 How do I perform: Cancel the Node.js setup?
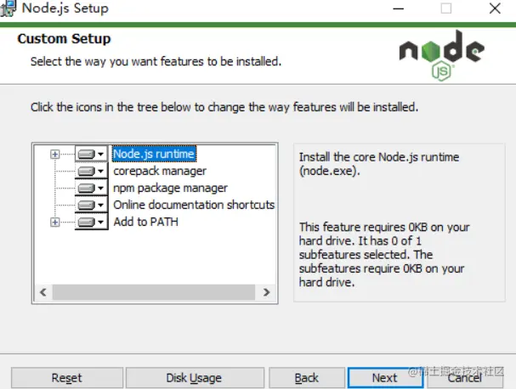(465, 378)
